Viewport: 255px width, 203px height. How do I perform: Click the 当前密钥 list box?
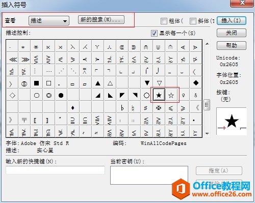149,175
